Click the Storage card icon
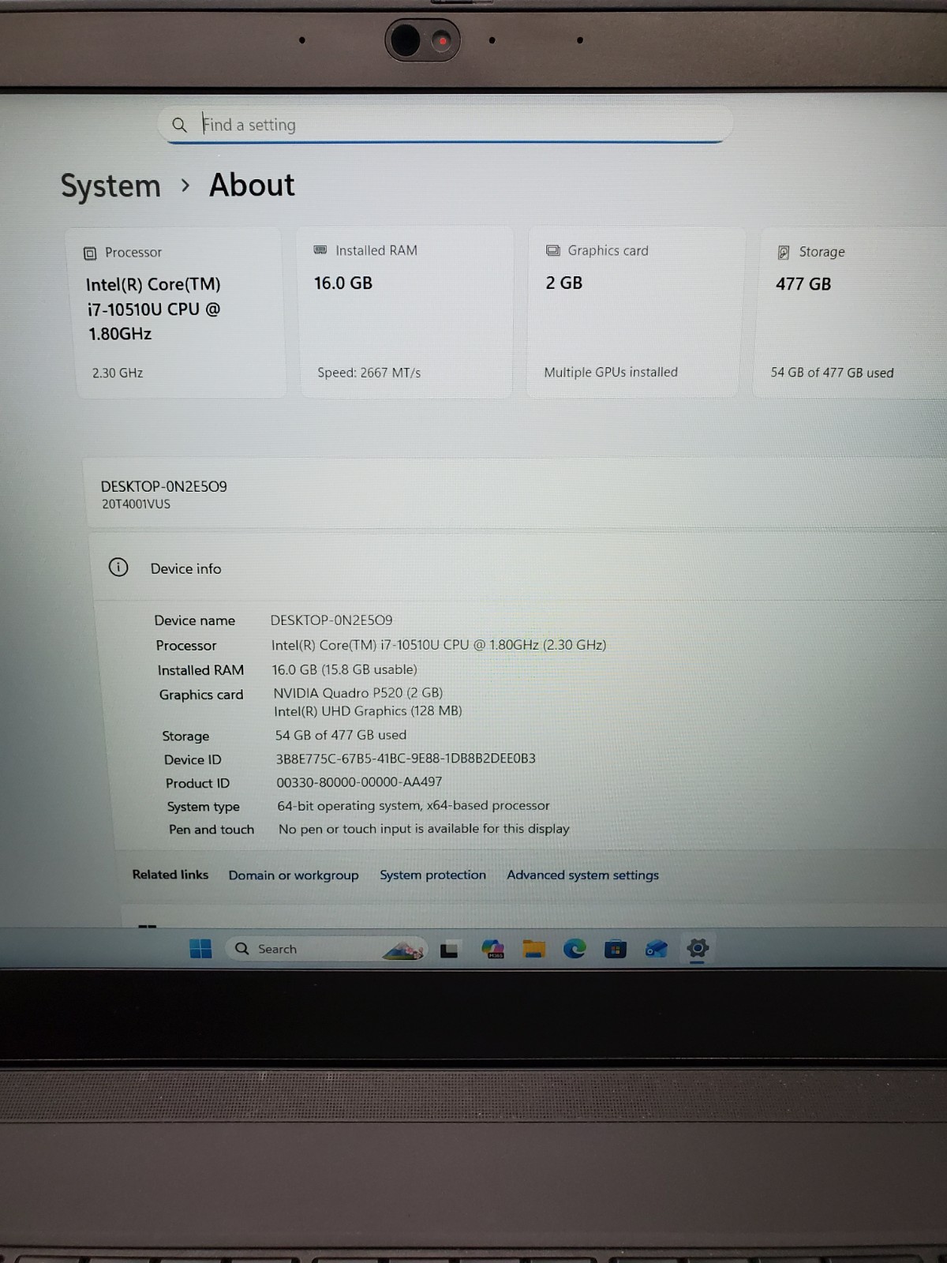The width and height of the screenshot is (947, 1263). click(784, 252)
